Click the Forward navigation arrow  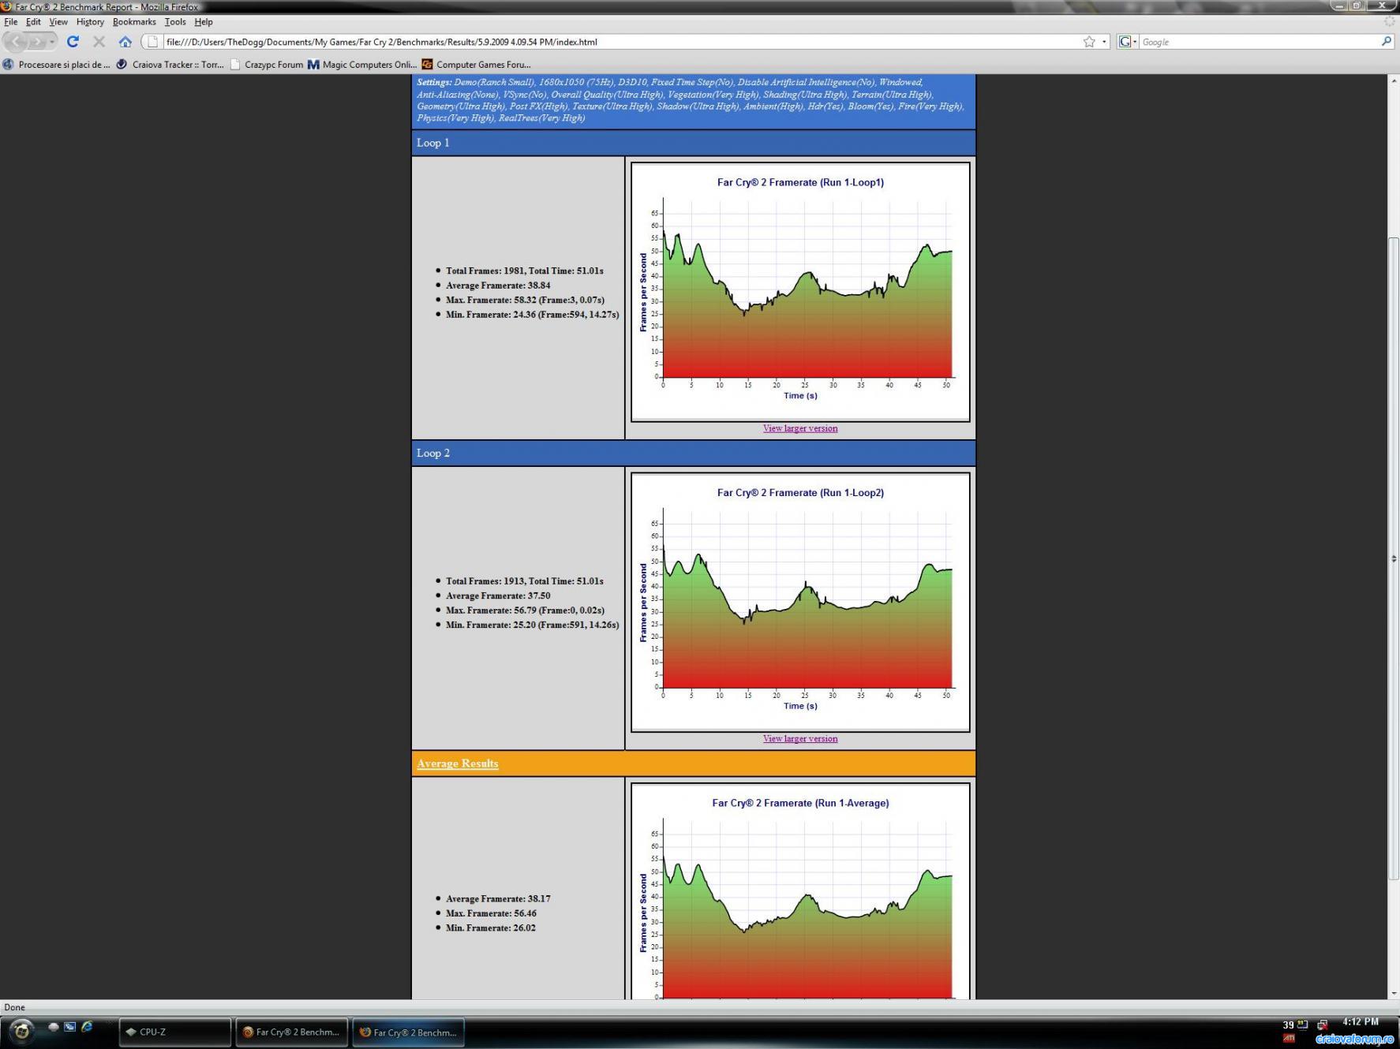[x=37, y=42]
